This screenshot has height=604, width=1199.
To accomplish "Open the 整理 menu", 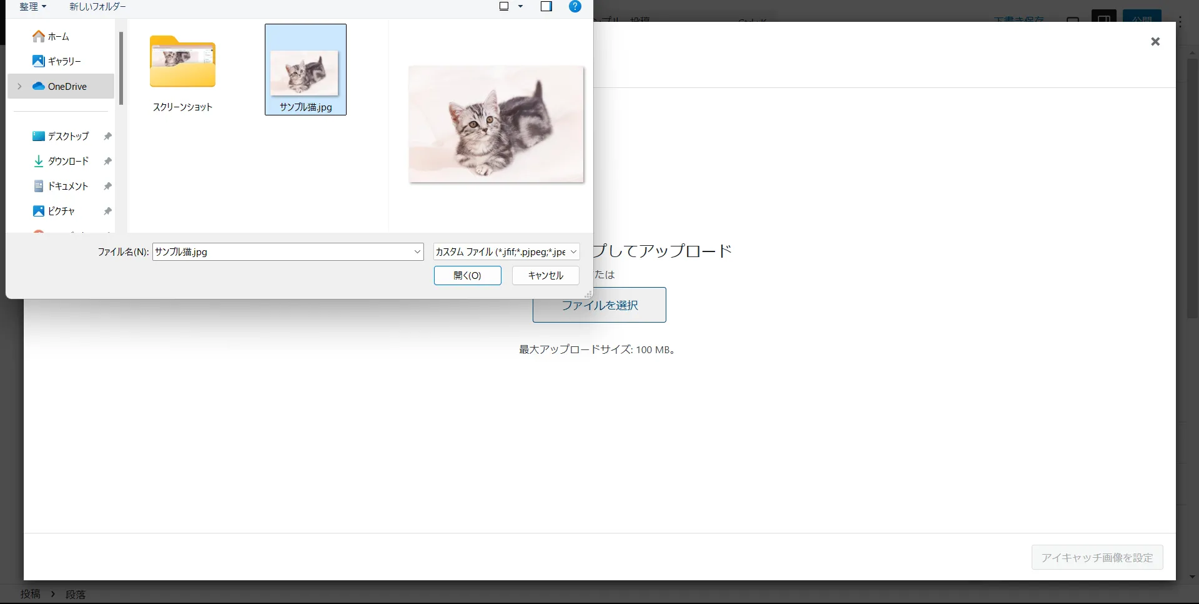I will coord(32,6).
